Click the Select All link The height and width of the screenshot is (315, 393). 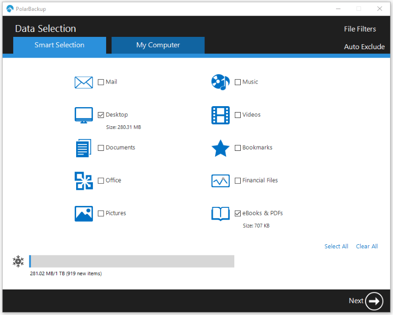(x=336, y=246)
